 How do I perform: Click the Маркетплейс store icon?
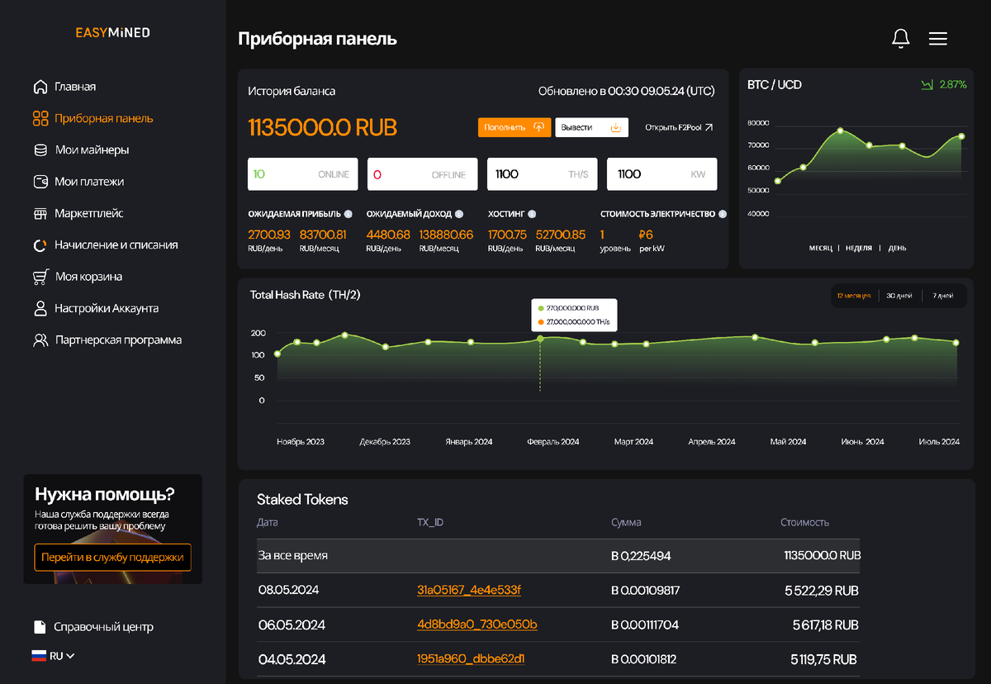[x=40, y=213]
